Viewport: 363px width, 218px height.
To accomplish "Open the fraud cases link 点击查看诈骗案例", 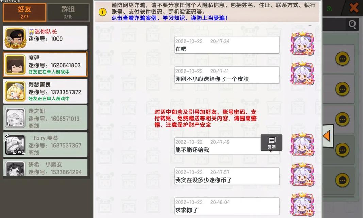I will 169,18.
